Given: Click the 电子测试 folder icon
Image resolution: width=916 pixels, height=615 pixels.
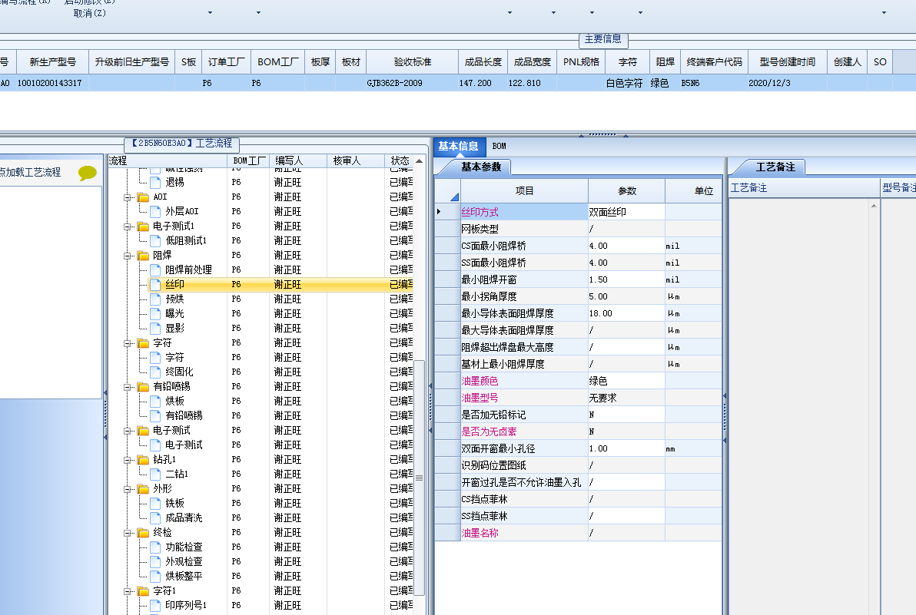Looking at the screenshot, I should click(x=143, y=431).
